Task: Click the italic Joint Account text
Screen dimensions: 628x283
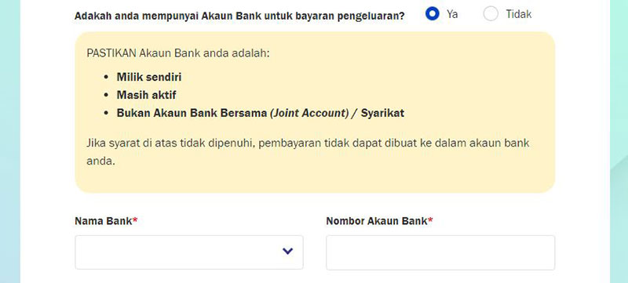Action: click(x=309, y=113)
